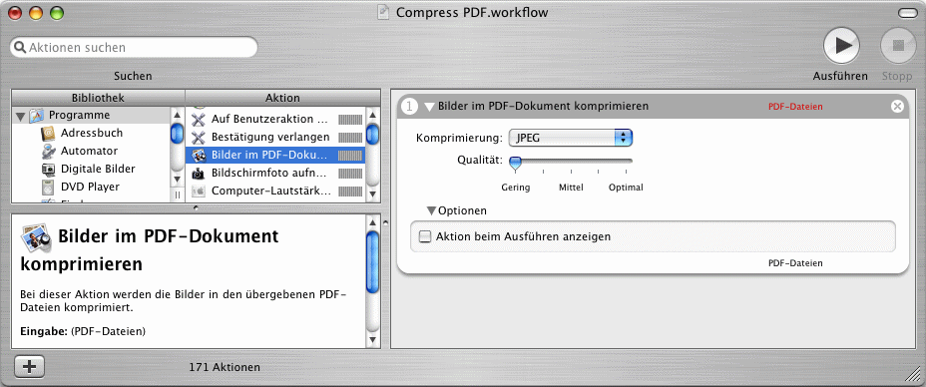Click library list scroll down arrow
Viewport: 926px width, 387px height.
[x=177, y=179]
